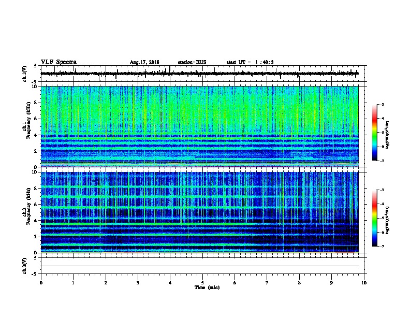Click the time axis tick label "7"
This screenshot has width=410, height=317.
tap(267, 283)
